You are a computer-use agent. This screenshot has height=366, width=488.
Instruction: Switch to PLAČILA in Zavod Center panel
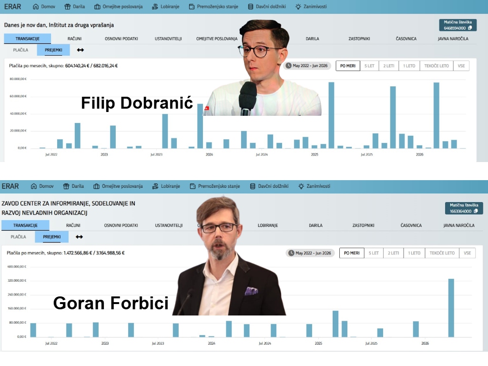[19, 237]
